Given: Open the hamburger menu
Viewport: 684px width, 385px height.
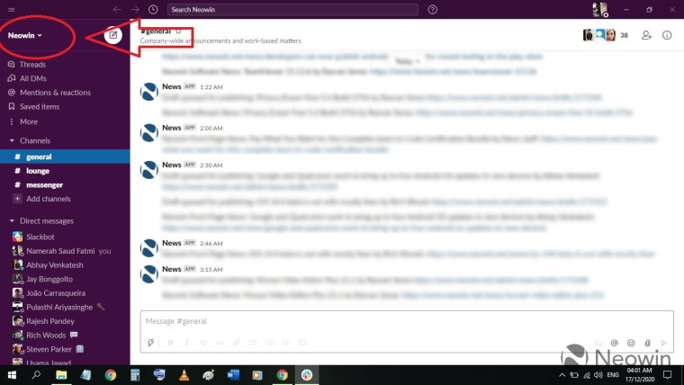Looking at the screenshot, I should coord(12,10).
